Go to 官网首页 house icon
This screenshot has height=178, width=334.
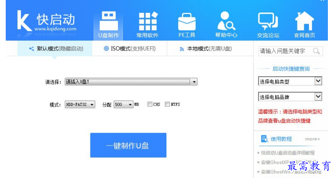(x=304, y=21)
